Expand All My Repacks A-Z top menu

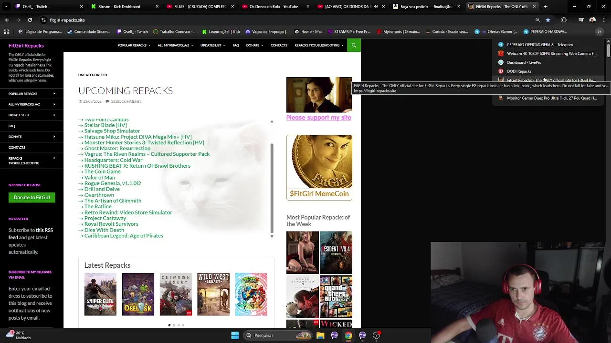pyautogui.click(x=175, y=45)
